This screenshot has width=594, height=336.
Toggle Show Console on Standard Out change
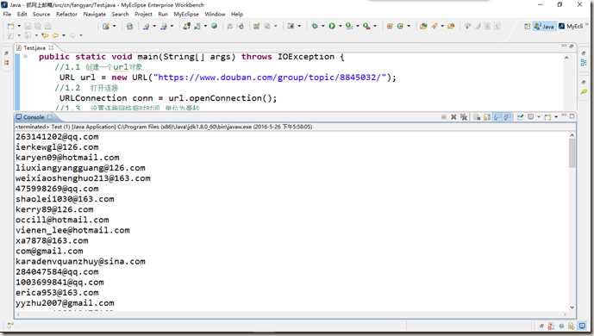point(497,117)
